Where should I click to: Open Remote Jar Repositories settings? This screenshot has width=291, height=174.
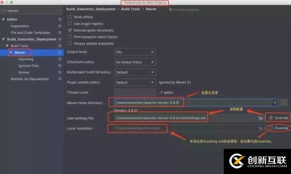[x=30, y=79]
